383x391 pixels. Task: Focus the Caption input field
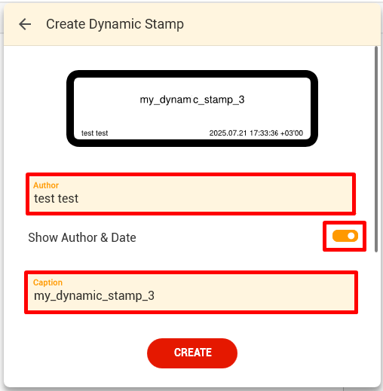[191, 292]
